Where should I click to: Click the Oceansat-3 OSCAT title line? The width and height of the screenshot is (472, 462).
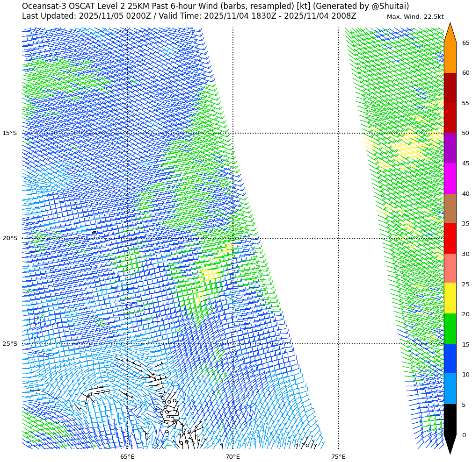pyautogui.click(x=215, y=6)
